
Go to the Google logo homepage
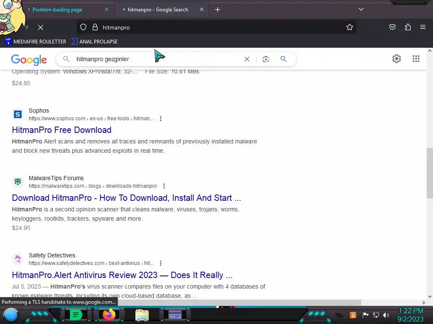coord(29,59)
